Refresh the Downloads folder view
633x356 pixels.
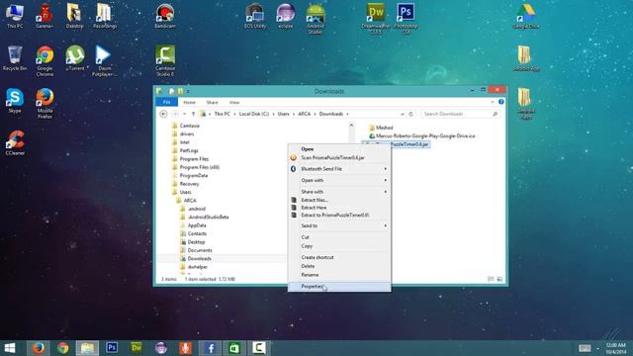tap(411, 115)
